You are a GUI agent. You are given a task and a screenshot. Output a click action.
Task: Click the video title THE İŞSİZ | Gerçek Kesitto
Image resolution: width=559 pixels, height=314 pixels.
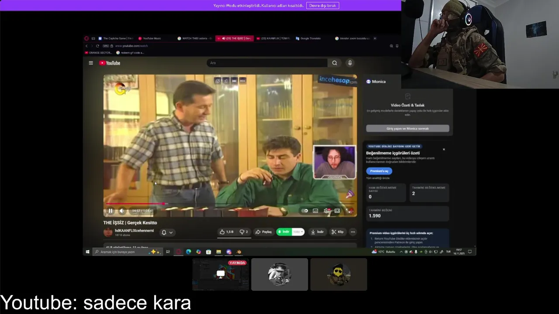point(130,223)
